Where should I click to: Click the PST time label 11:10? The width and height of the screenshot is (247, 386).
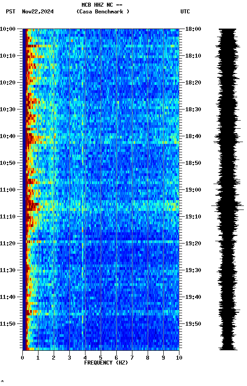(x=8, y=217)
